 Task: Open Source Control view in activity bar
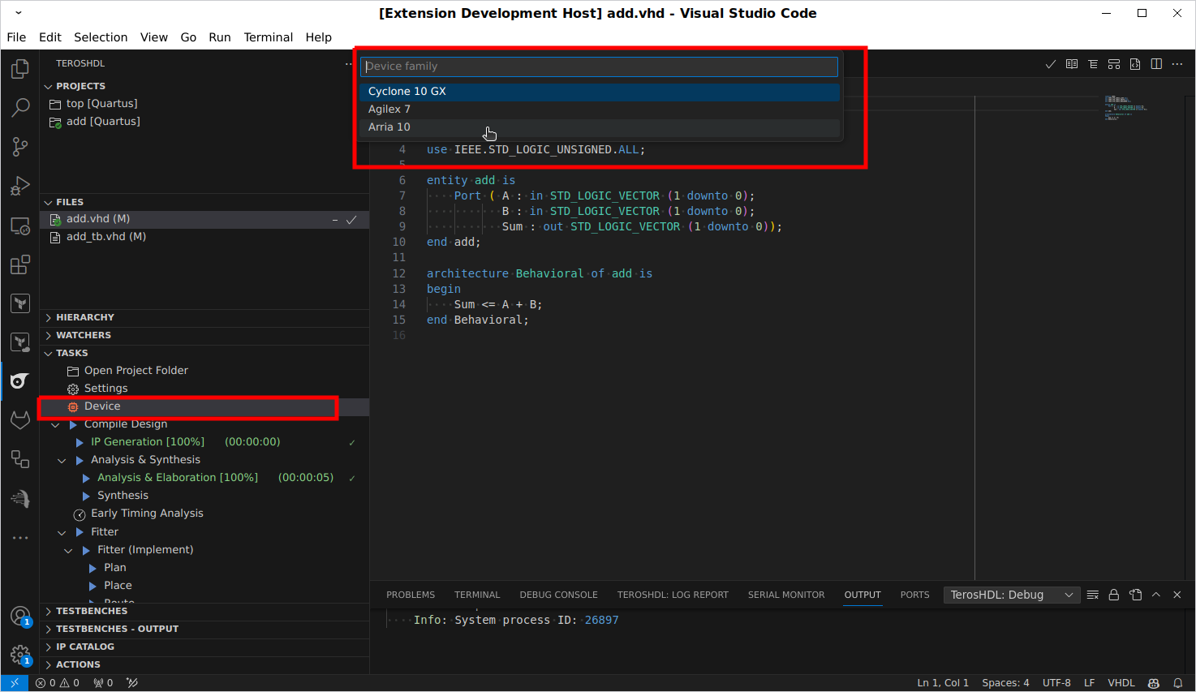(x=20, y=147)
